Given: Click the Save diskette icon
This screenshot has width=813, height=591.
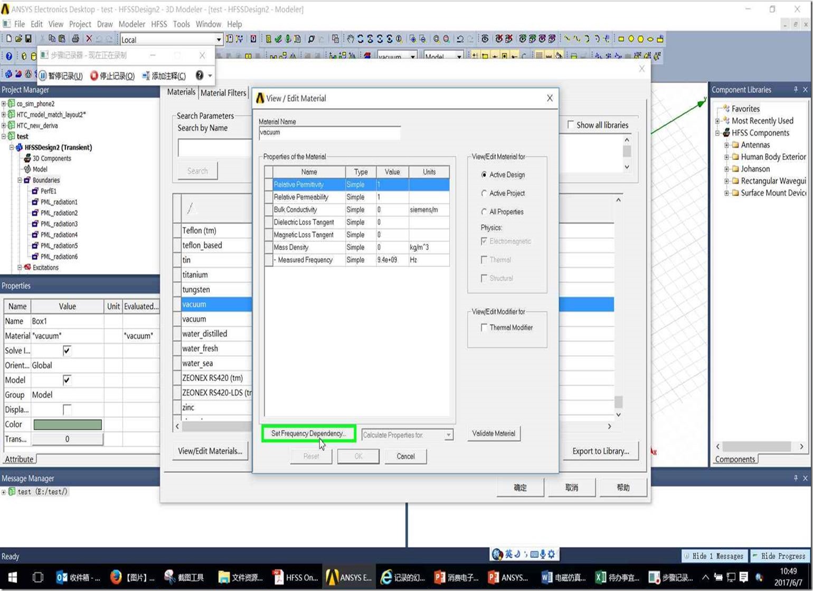Looking at the screenshot, I should pyautogui.click(x=28, y=39).
